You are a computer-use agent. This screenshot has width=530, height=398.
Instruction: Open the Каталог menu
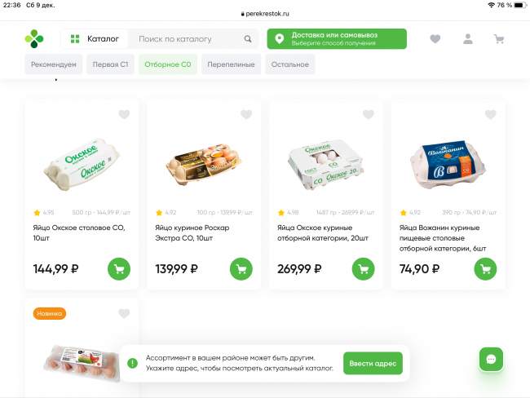pyautogui.click(x=95, y=39)
